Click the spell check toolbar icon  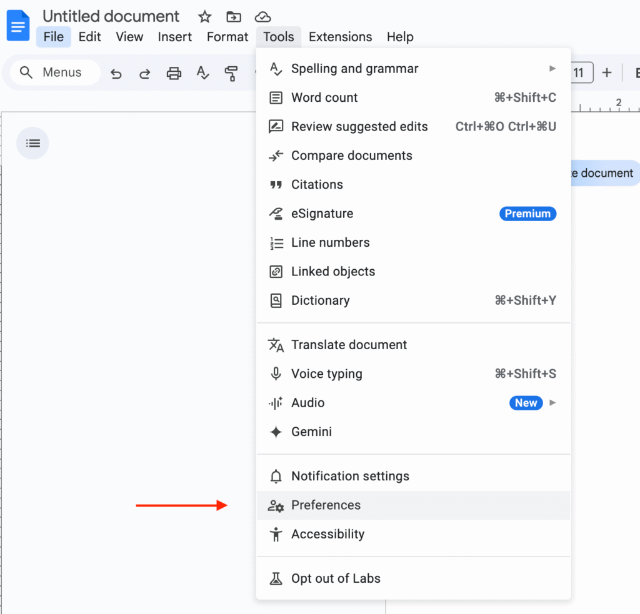pyautogui.click(x=202, y=74)
